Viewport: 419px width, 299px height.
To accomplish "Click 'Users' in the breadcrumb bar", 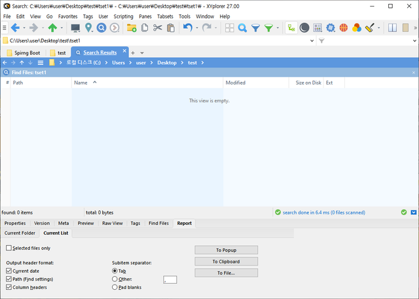I will [118, 63].
